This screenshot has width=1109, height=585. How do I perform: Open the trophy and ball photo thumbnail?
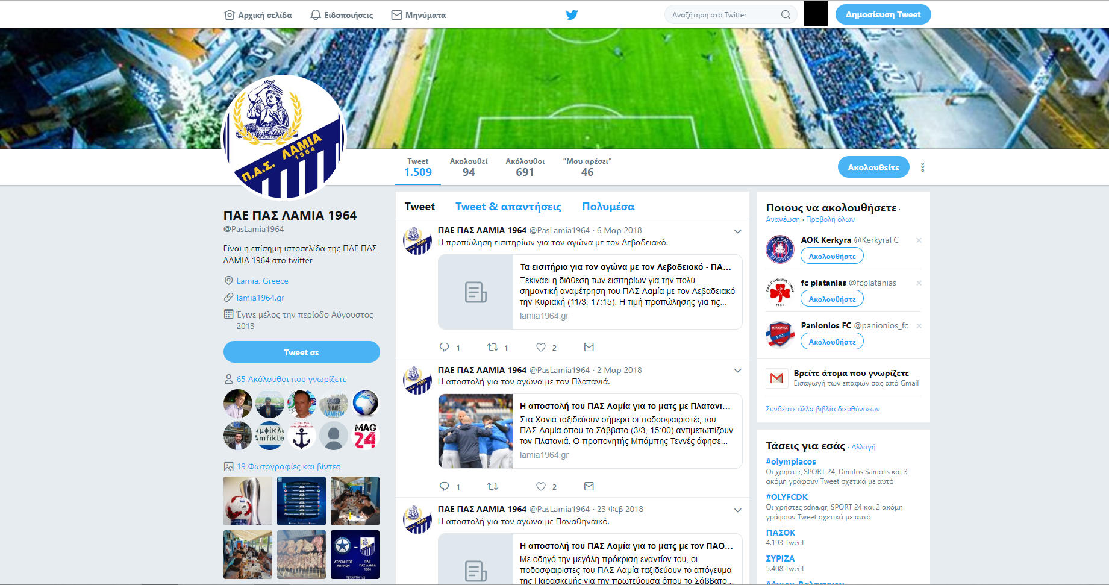tap(248, 501)
